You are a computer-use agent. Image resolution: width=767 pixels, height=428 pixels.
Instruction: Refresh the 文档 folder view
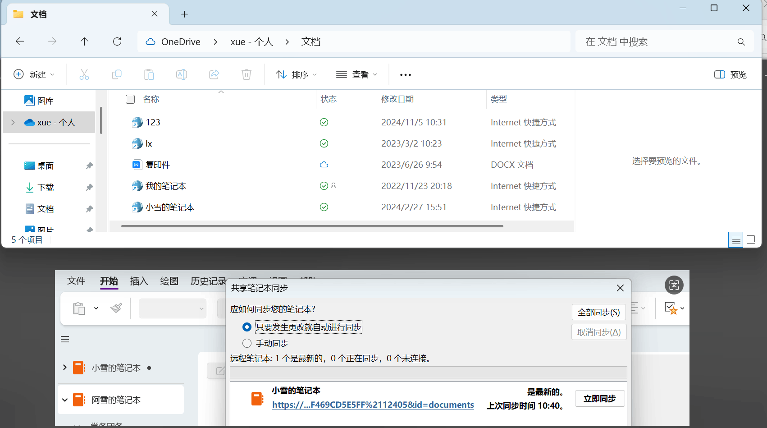tap(117, 41)
